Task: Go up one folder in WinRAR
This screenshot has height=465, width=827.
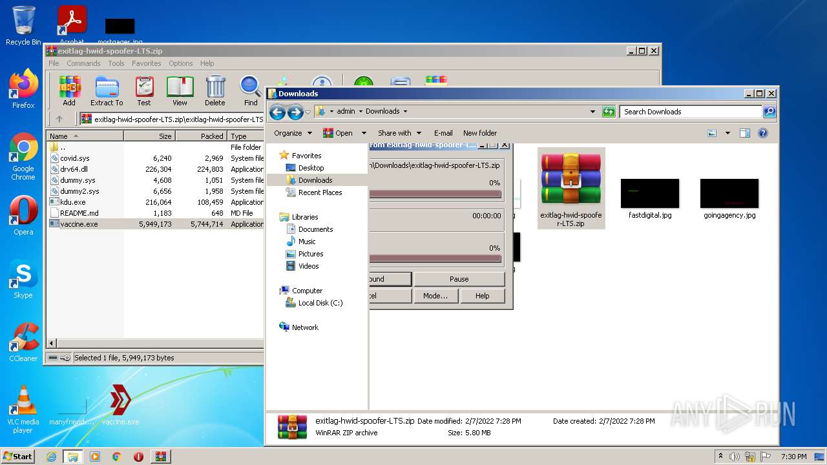Action: coord(59,119)
